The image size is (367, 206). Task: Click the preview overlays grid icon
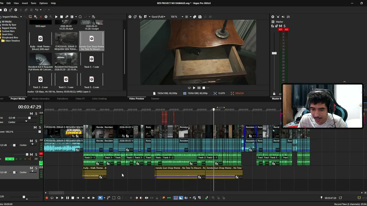pos(187,17)
